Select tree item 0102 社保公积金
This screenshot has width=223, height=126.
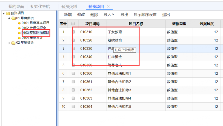click(34, 28)
